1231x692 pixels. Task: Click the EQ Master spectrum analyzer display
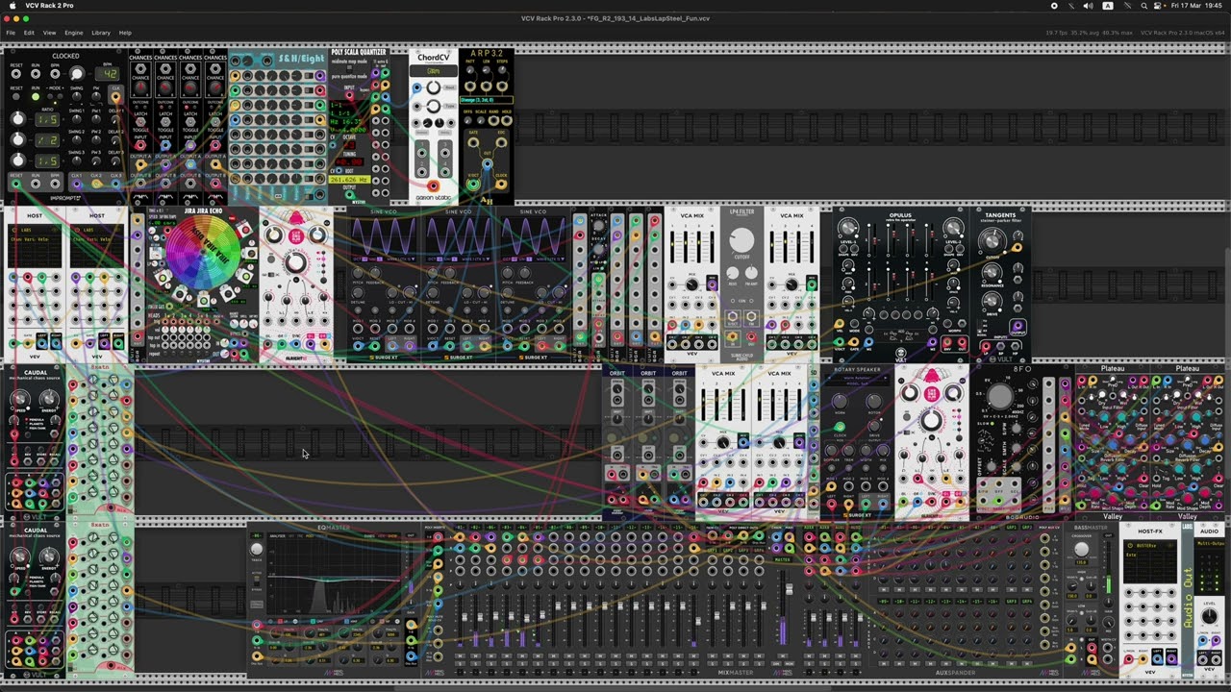[332, 573]
